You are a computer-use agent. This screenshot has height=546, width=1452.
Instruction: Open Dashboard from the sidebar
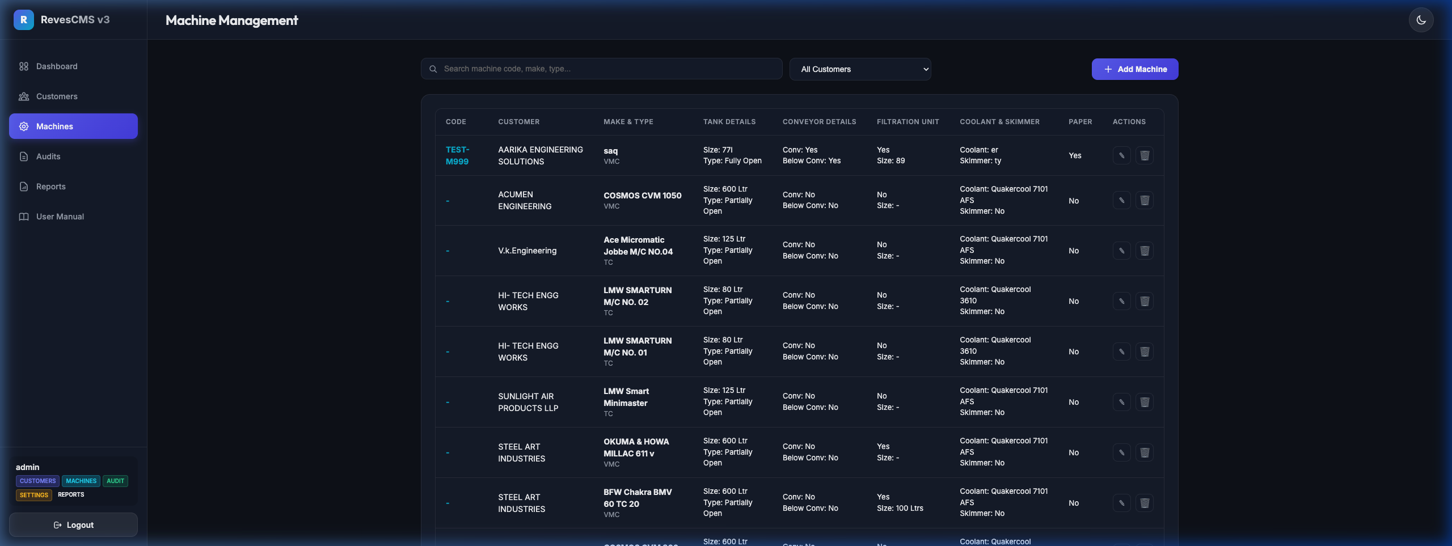click(73, 66)
